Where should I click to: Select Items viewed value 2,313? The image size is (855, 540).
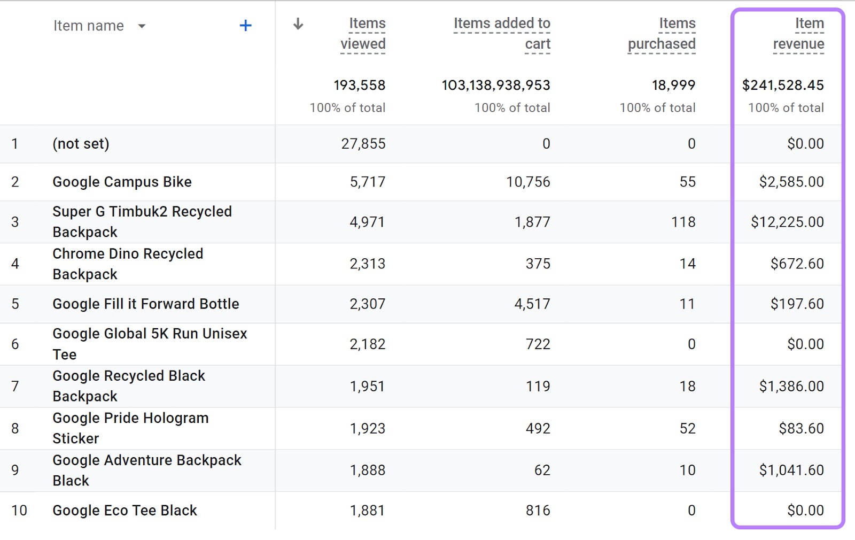pyautogui.click(x=368, y=264)
